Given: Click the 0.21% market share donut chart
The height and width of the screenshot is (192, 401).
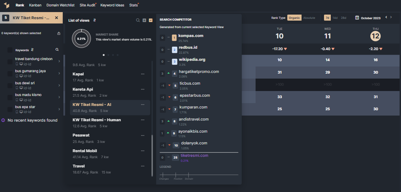Looking at the screenshot, I should pyautogui.click(x=81, y=39).
